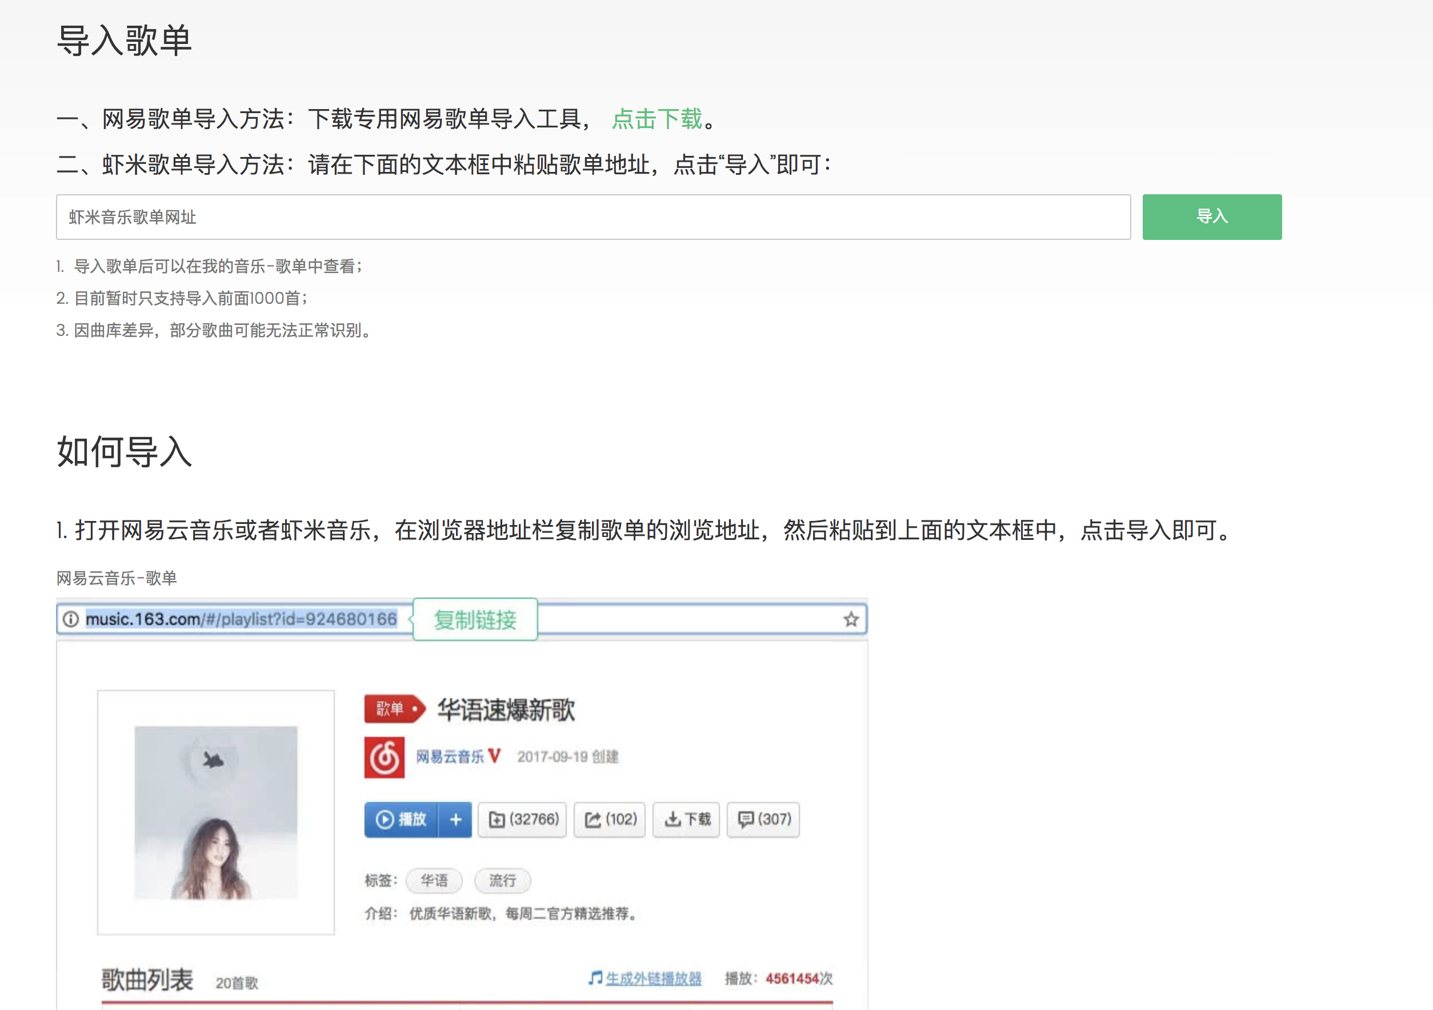Click the share button showing 102
Viewport: 1433px width, 1010px height.
point(610,819)
